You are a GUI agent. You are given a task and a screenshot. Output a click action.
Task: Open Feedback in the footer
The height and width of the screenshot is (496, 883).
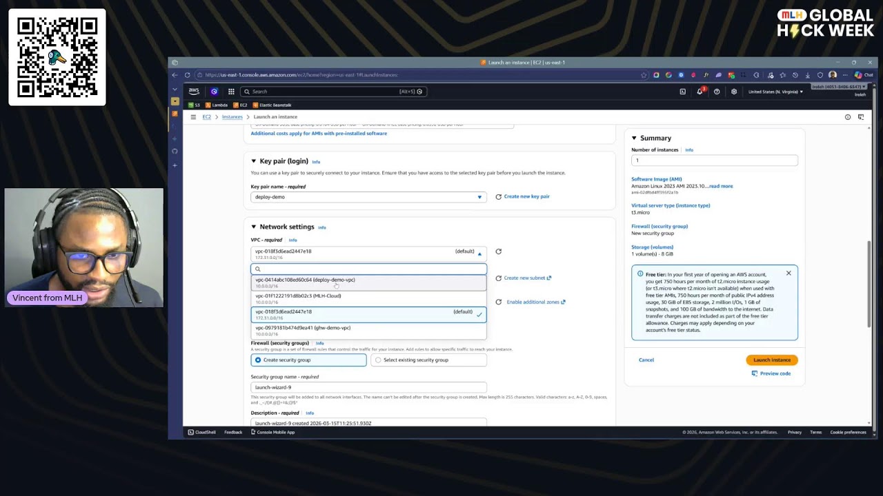coord(233,433)
